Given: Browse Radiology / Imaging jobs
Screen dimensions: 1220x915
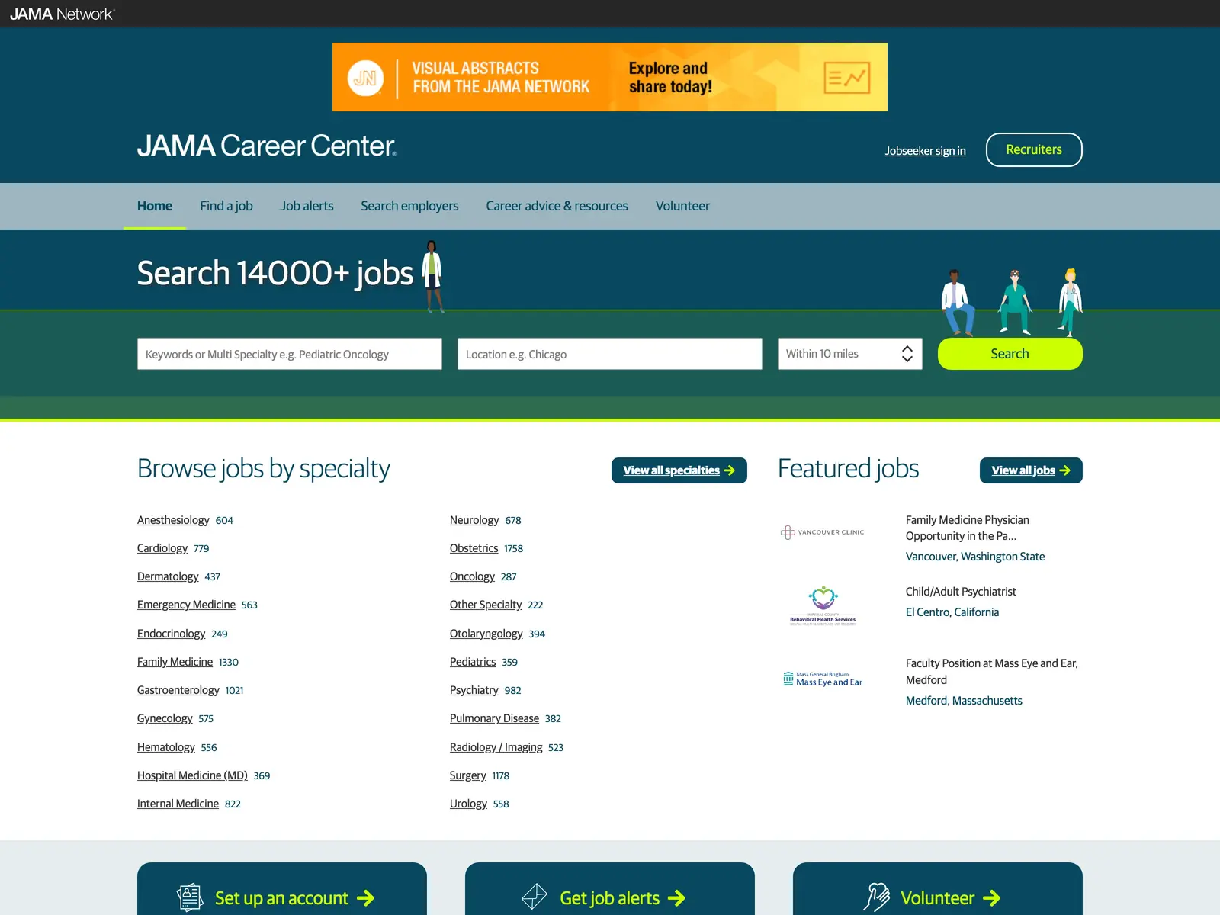Looking at the screenshot, I should pos(496,747).
